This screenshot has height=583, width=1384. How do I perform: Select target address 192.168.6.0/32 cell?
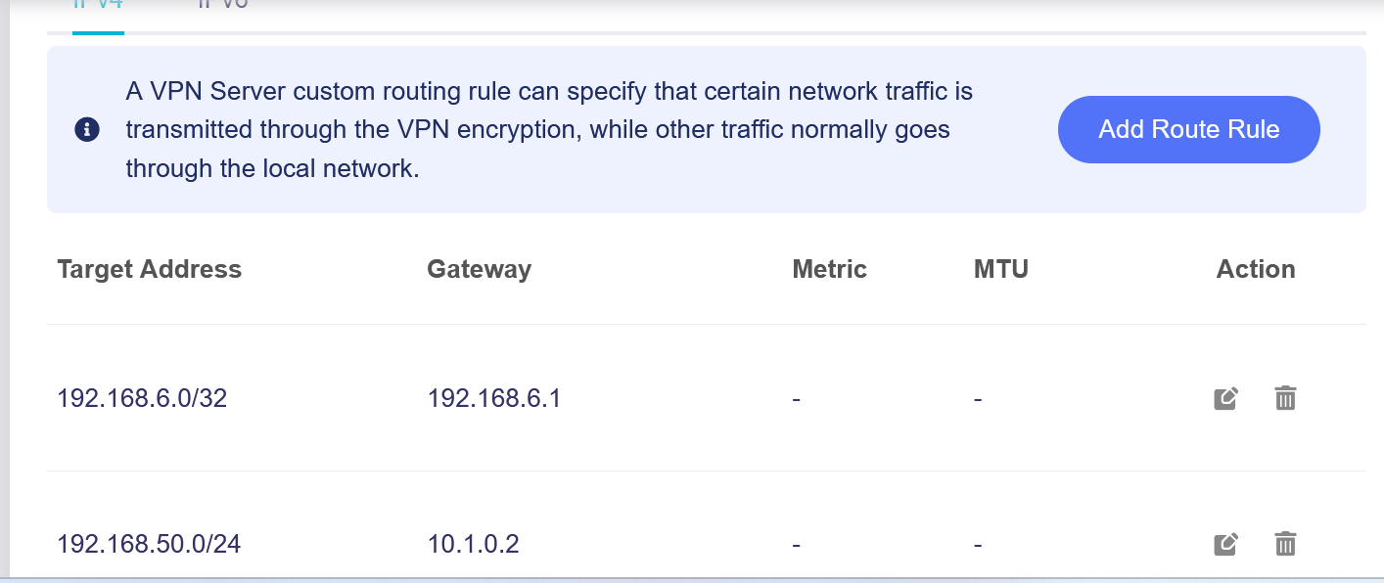(x=142, y=398)
